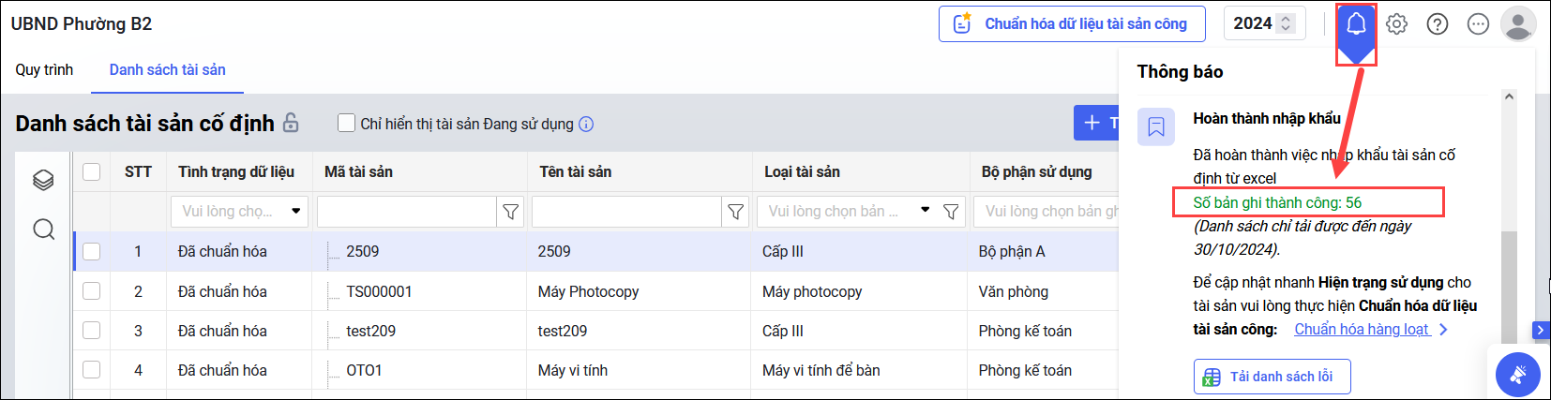This screenshot has width=1551, height=400.
Task: Click the filter icon for Mã tài sản
Action: 510,212
